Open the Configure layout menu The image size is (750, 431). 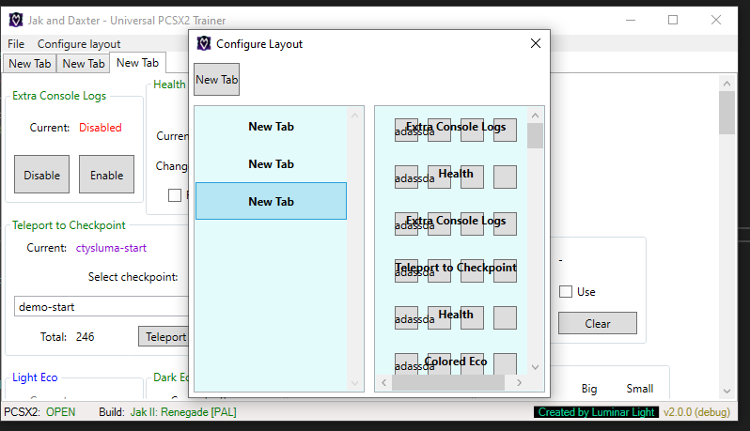(79, 44)
